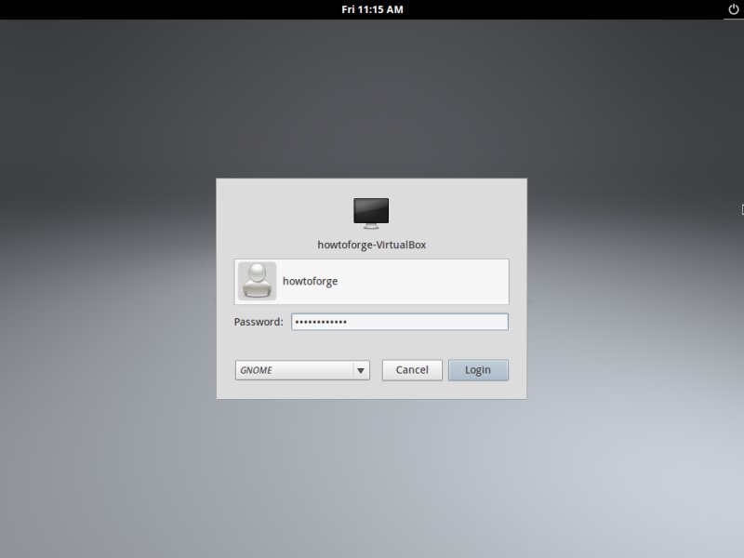Image resolution: width=744 pixels, height=558 pixels.
Task: Open the power menu icon in top bar
Action: tap(733, 9)
